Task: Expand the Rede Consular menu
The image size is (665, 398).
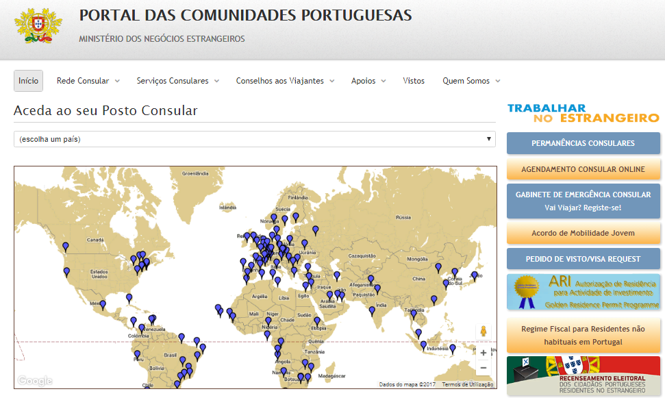Action: point(88,81)
